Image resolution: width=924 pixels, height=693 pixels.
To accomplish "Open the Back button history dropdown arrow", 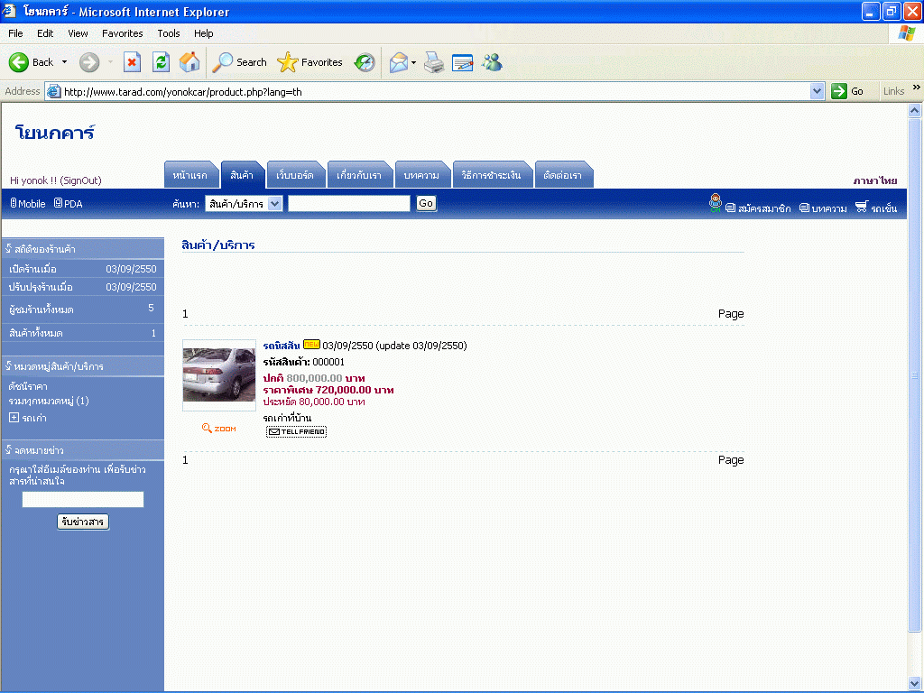I will [x=64, y=62].
